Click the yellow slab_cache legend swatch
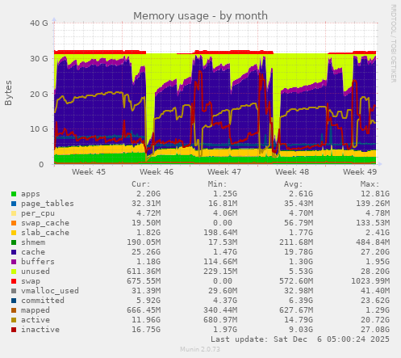The image size is (401, 358). point(14,233)
